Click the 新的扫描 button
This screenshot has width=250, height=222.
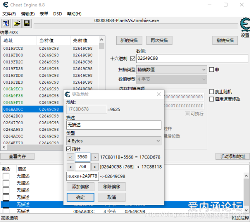pos(129,40)
